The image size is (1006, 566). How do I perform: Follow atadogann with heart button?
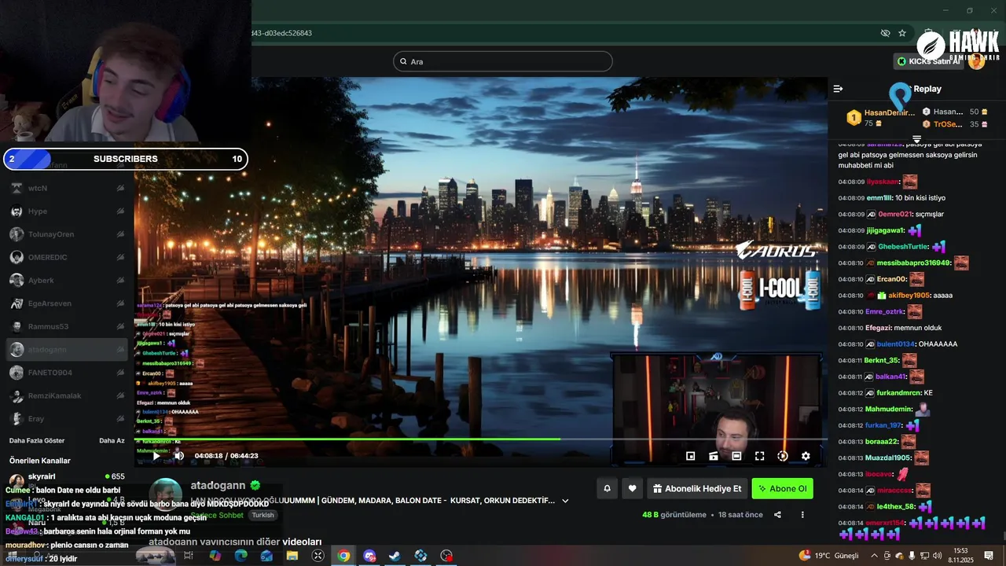click(x=633, y=488)
